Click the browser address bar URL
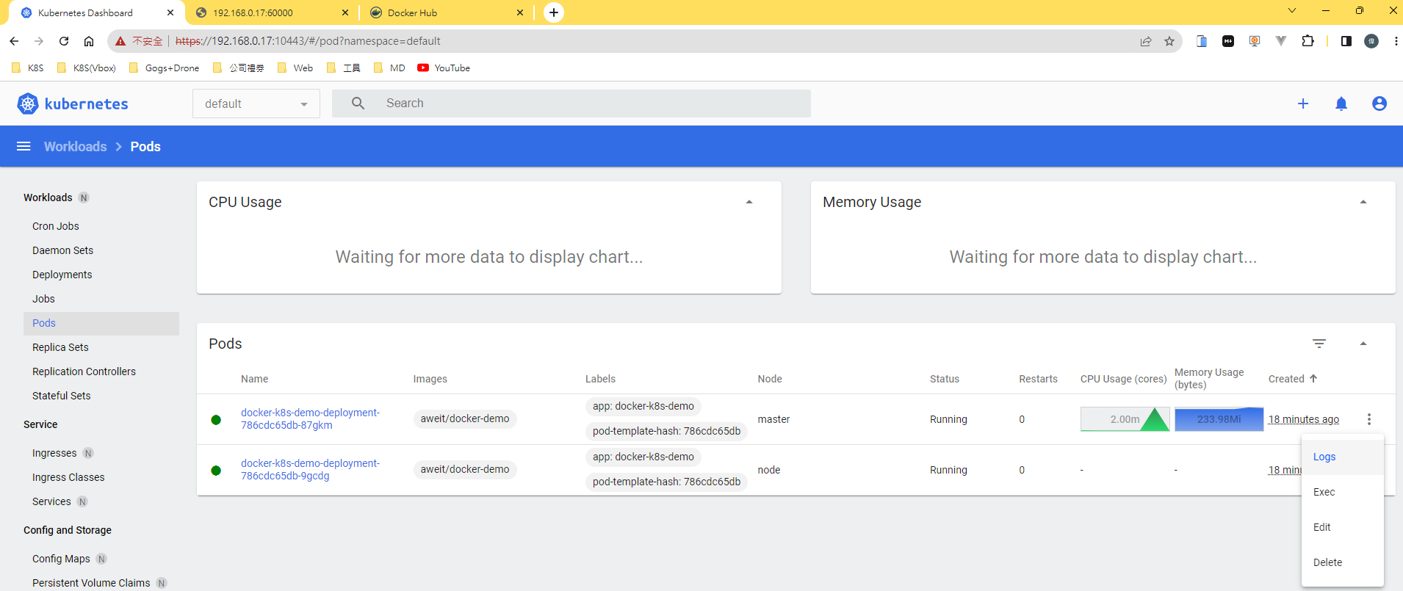Screen dimensions: 1403x591 pos(308,41)
